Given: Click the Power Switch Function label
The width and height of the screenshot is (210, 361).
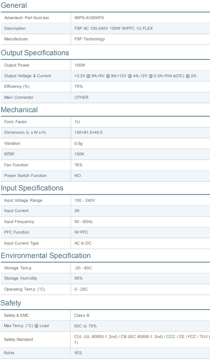Looking at the screenshot, I should tap(25, 176).
